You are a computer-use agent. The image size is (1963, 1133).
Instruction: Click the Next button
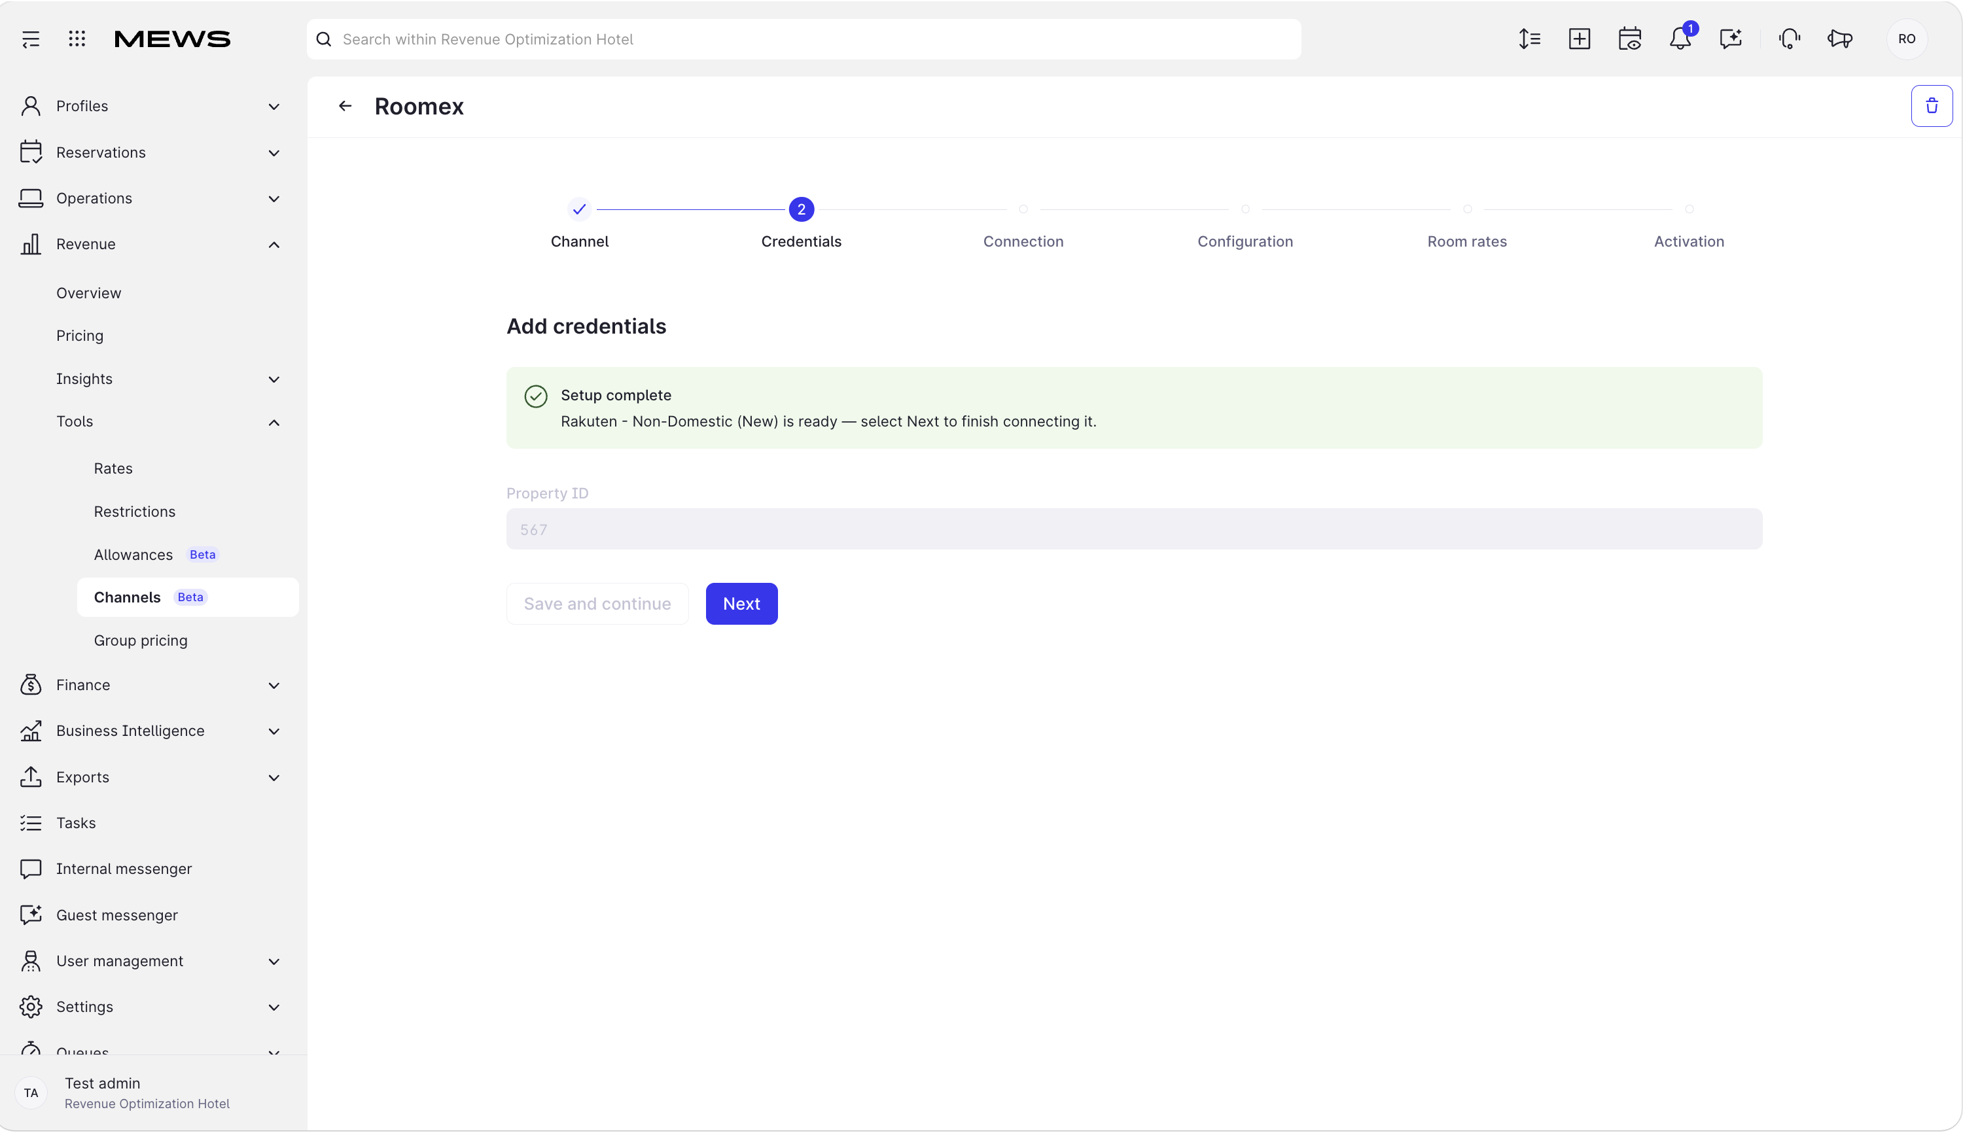click(741, 604)
